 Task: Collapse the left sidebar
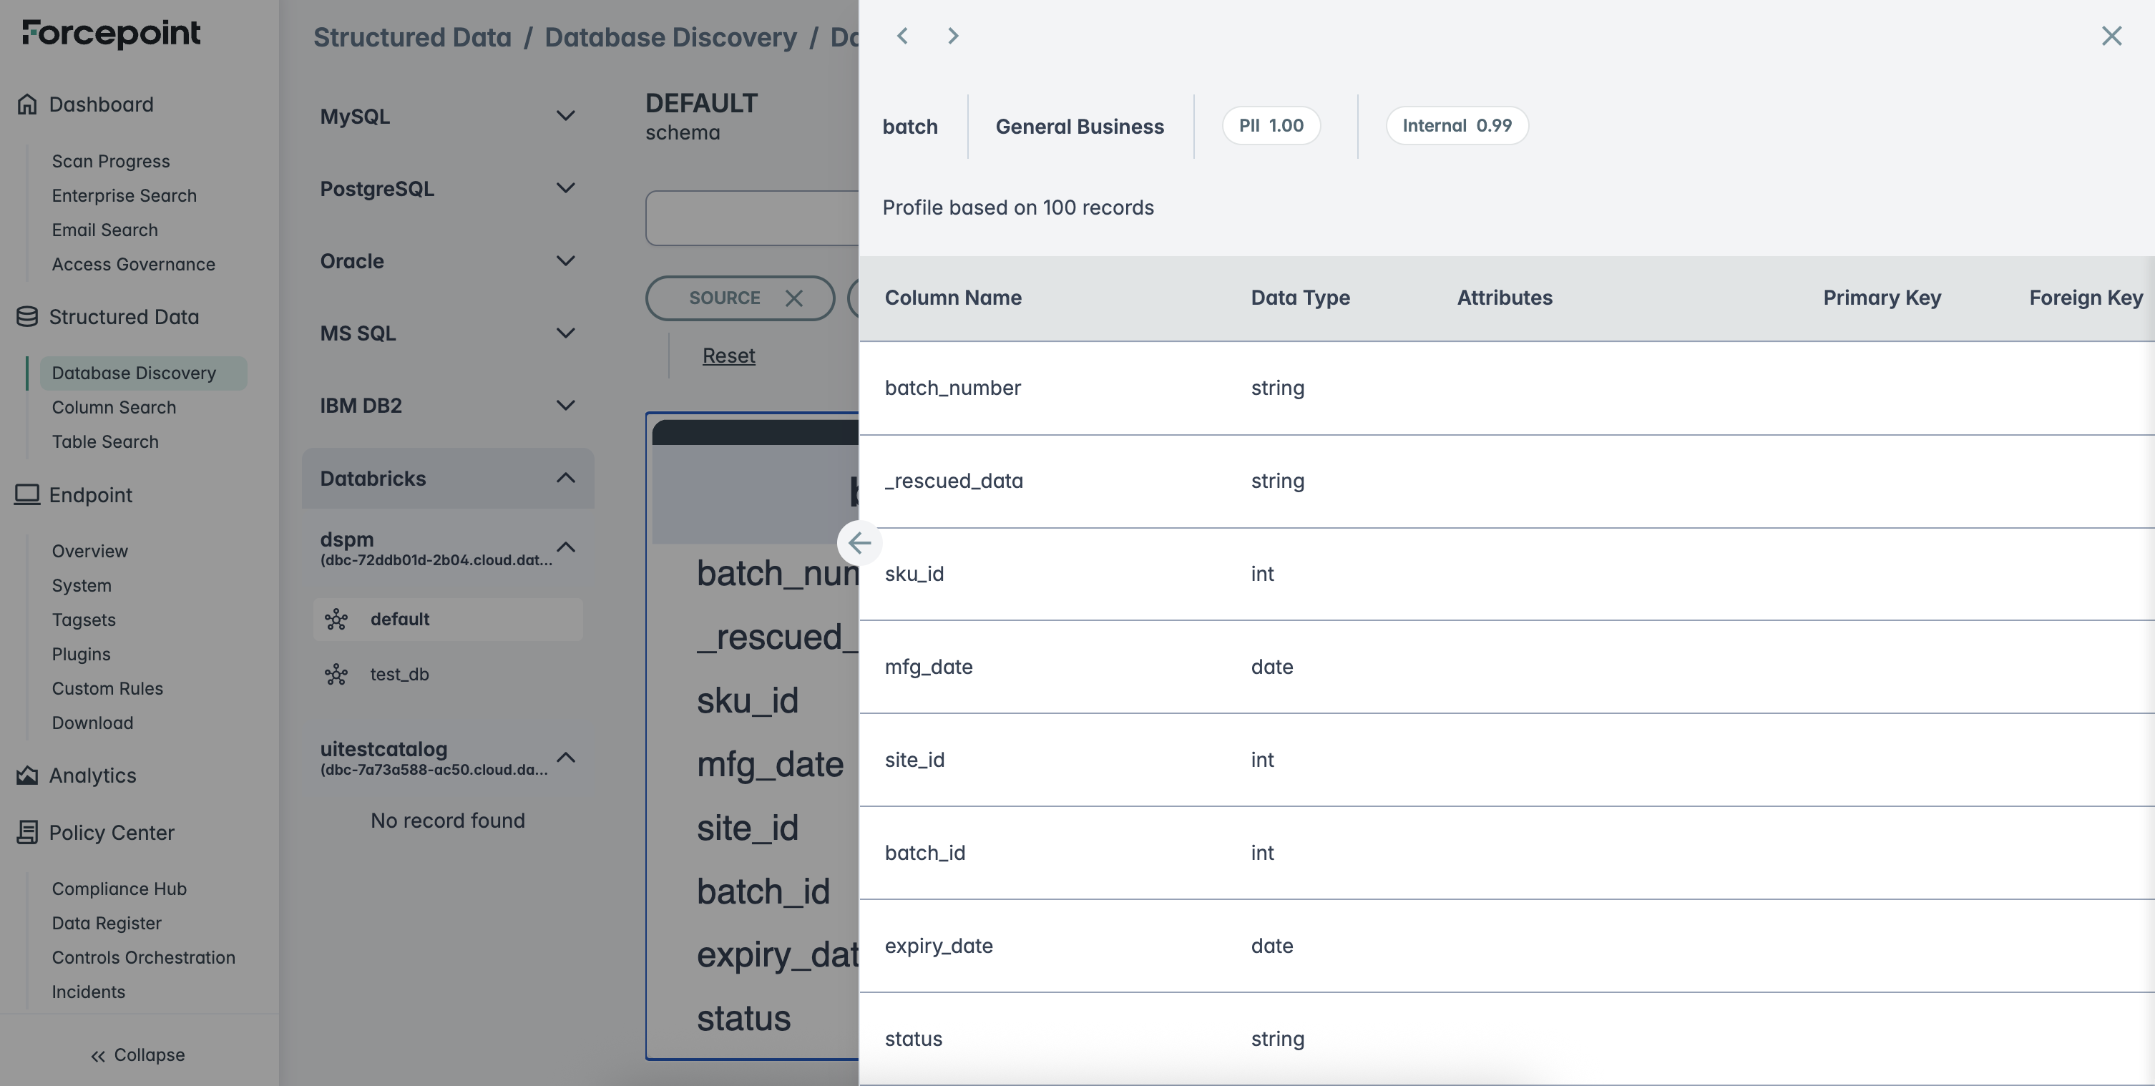click(x=138, y=1055)
